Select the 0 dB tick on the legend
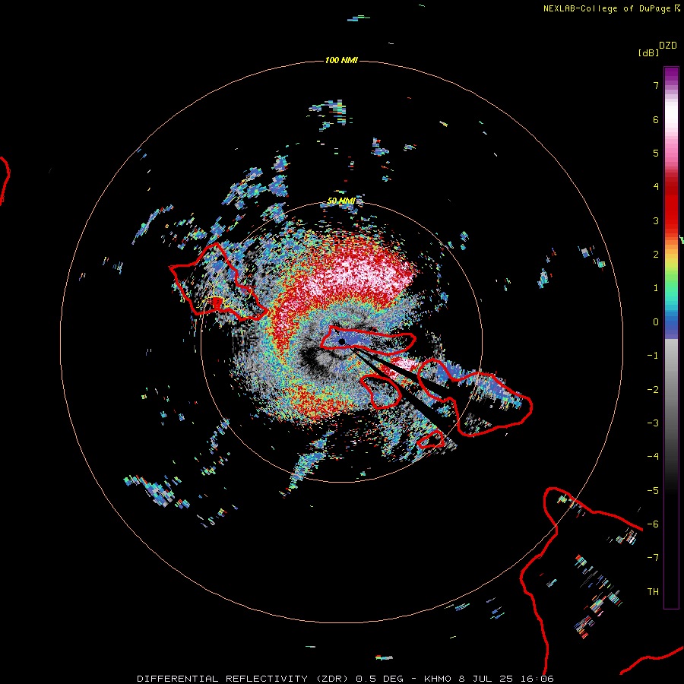Image resolution: width=684 pixels, height=684 pixels. (x=656, y=322)
